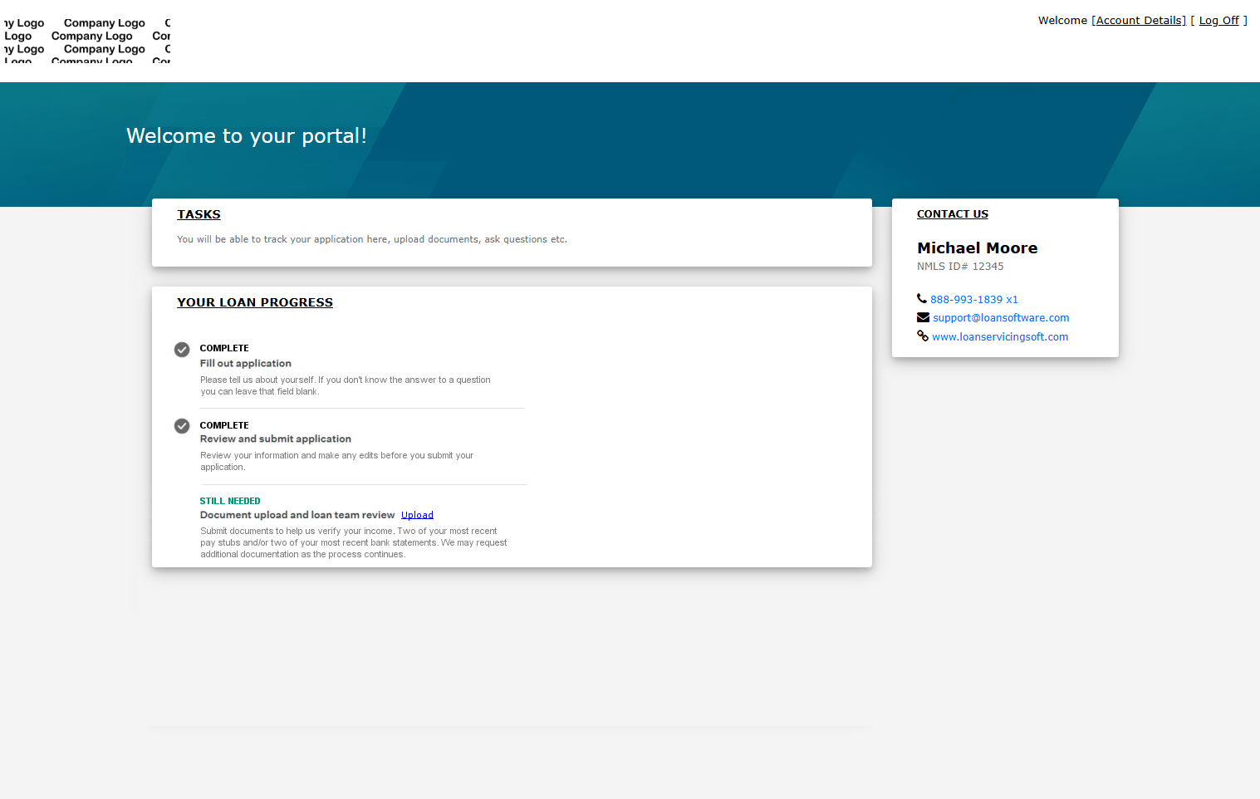Click the STILL NEEDED status label
Screen dimensions: 1260x799
point(230,501)
